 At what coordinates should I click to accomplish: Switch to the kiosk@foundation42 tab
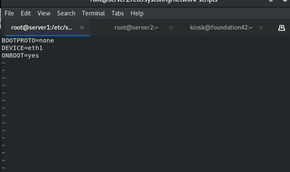[x=221, y=27]
